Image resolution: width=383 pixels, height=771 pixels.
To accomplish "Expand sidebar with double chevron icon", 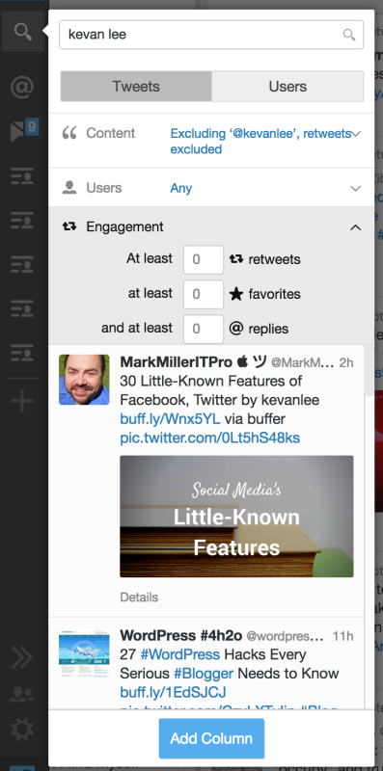I will click(x=22, y=656).
